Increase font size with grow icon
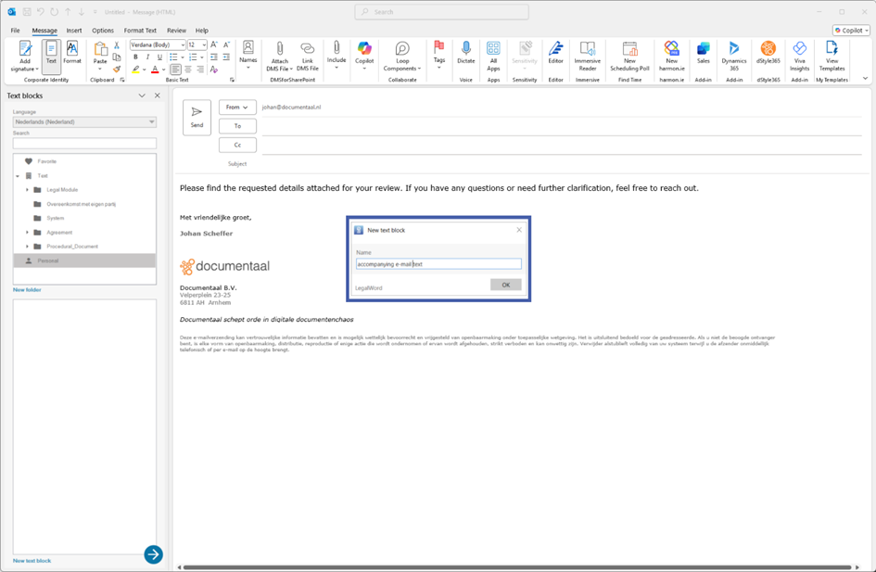 [x=214, y=44]
